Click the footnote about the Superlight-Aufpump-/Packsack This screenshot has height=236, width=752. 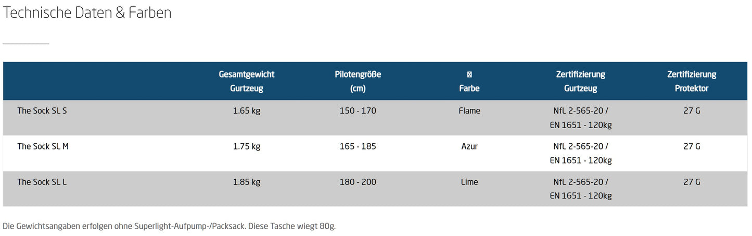coord(169,227)
